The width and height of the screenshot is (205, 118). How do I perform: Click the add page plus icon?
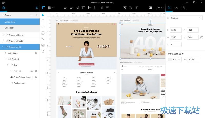point(36,15)
